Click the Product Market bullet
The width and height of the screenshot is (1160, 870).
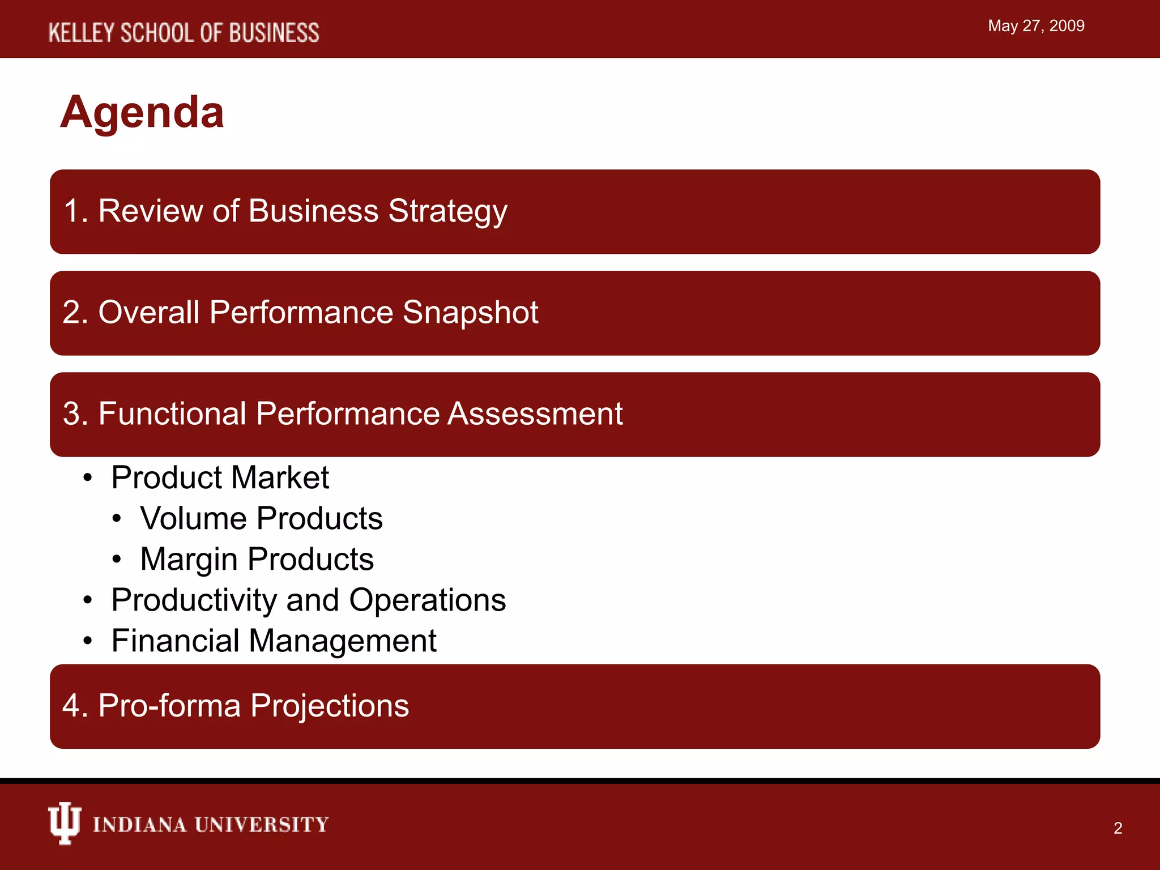click(x=220, y=477)
